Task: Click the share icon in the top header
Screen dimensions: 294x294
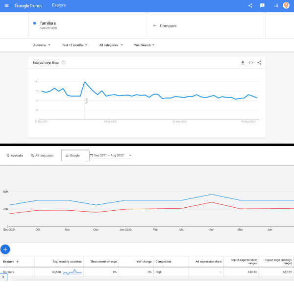Action: click(250, 6)
